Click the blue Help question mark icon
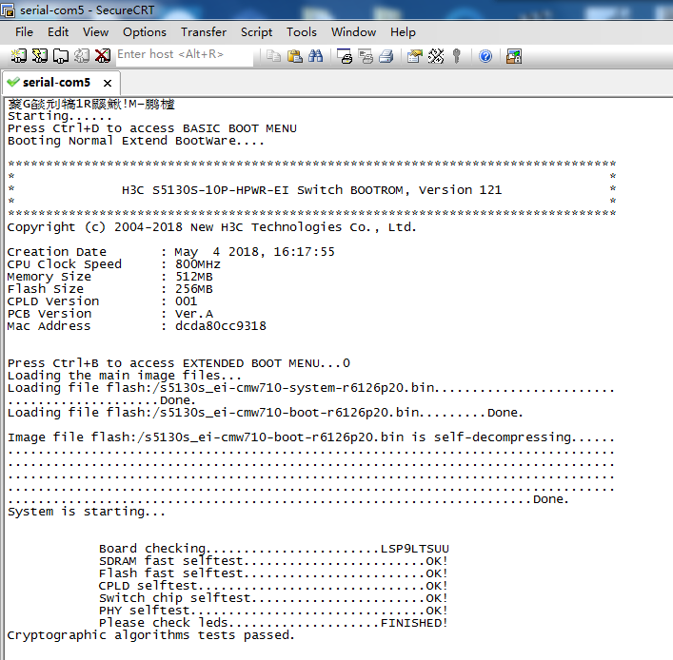This screenshot has width=673, height=660. tap(485, 56)
